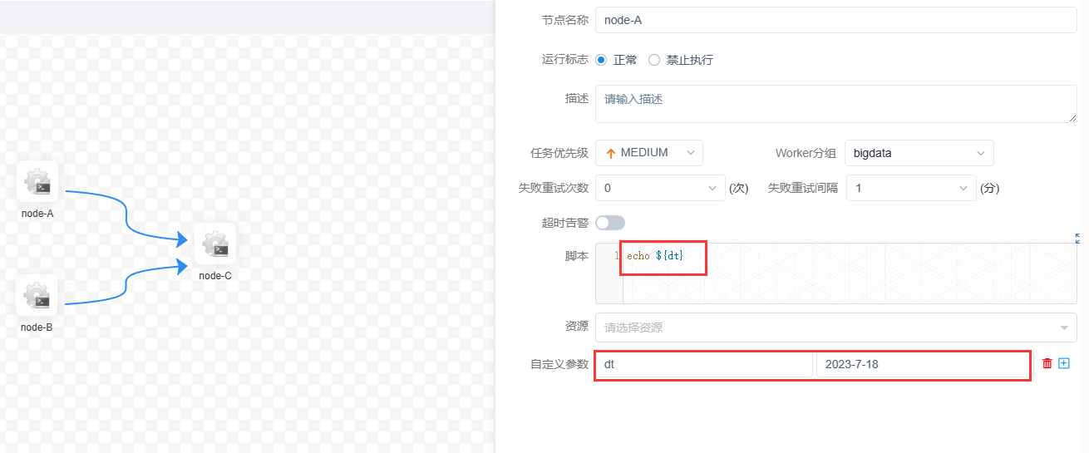
Task: Toggle the 超时告警 timeout alarm switch
Action: pos(610,223)
